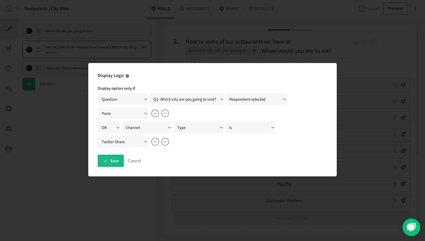
Task: Open the paintbrush design icon in sidebar
Action: coord(9,48)
